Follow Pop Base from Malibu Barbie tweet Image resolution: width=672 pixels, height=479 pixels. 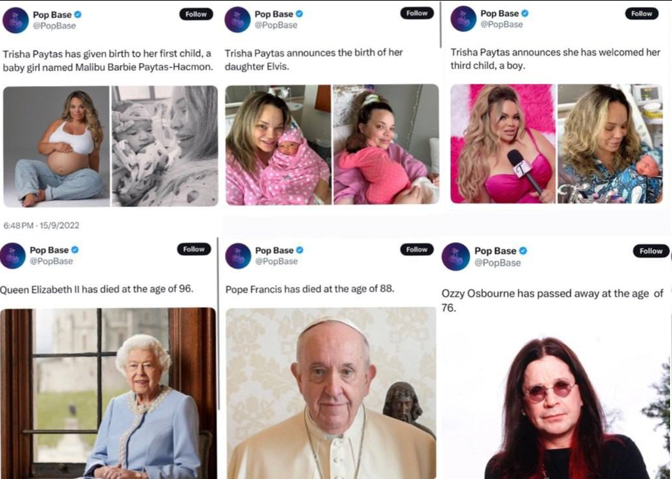196,14
